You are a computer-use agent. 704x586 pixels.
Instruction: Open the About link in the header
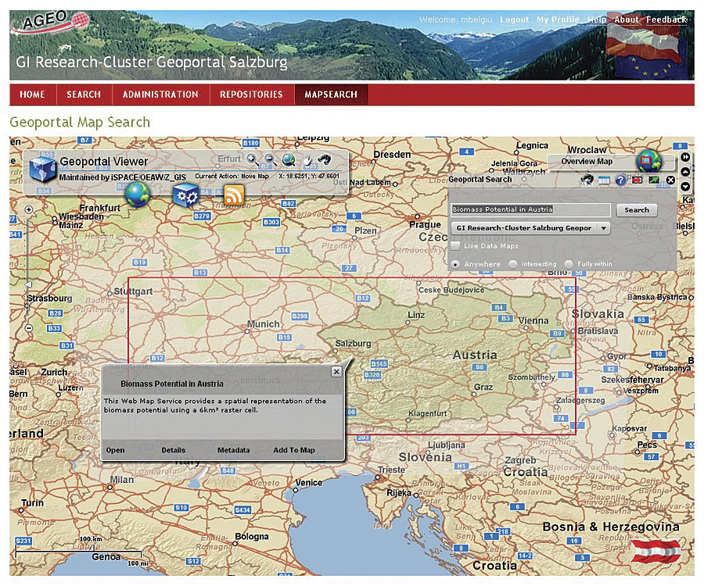click(x=627, y=20)
